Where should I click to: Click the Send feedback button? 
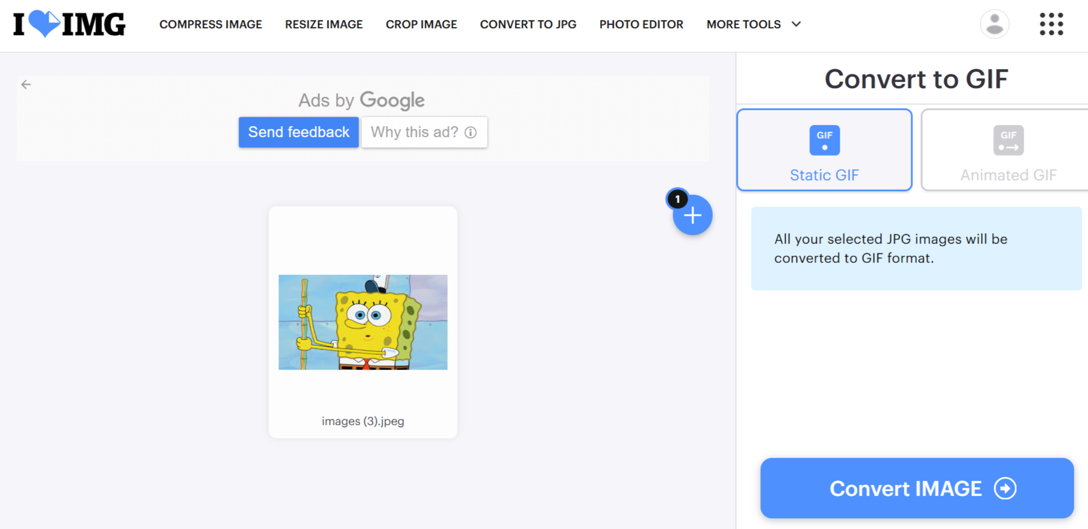(x=299, y=132)
